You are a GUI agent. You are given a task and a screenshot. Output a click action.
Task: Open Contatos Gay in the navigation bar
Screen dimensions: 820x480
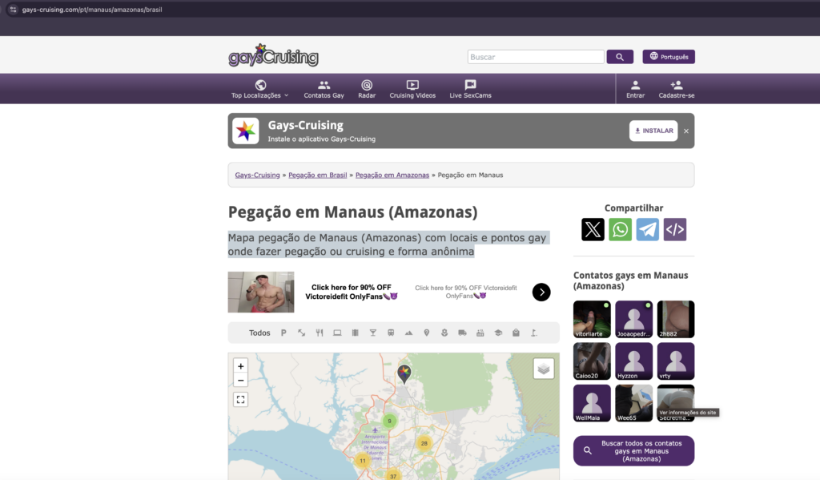coord(324,89)
